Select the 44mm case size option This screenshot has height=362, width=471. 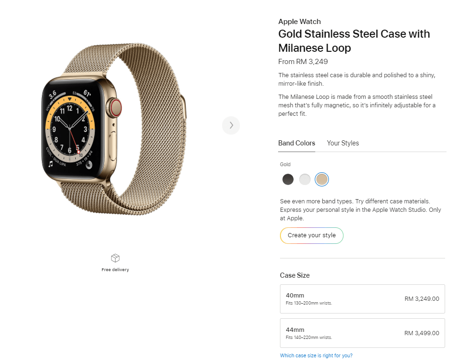tap(362, 333)
